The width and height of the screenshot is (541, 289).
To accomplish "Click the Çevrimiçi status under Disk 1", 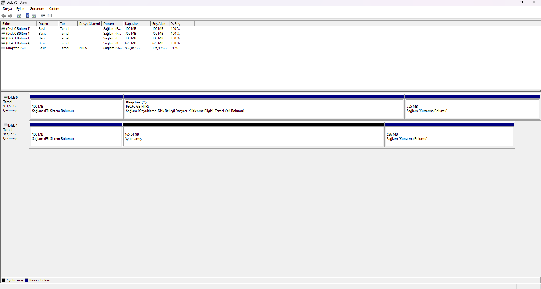I will 10,138.
